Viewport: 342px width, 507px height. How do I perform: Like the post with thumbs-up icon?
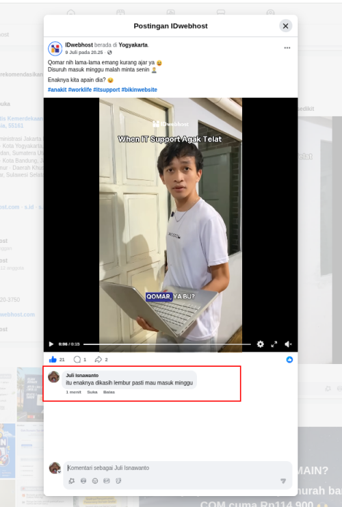pyautogui.click(x=53, y=359)
